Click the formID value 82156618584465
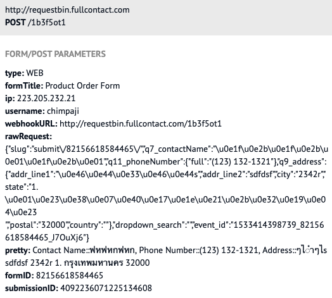This screenshot has width=332, height=298. click(70, 276)
